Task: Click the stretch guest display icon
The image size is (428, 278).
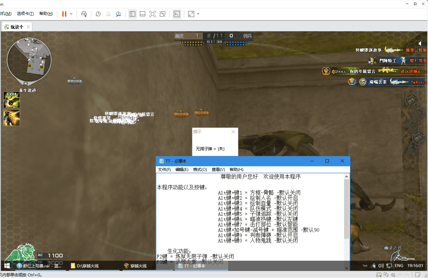Action: click(x=191, y=14)
